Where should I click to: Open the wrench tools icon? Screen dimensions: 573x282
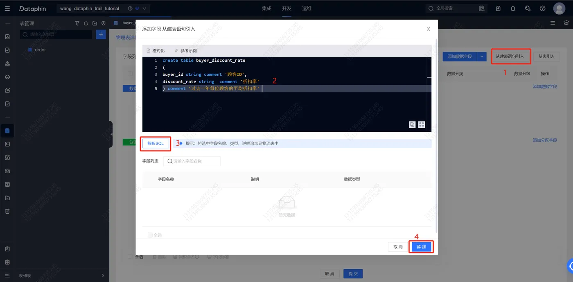tap(528, 8)
